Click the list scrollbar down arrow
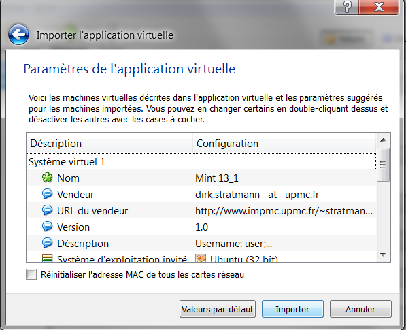 383,255
